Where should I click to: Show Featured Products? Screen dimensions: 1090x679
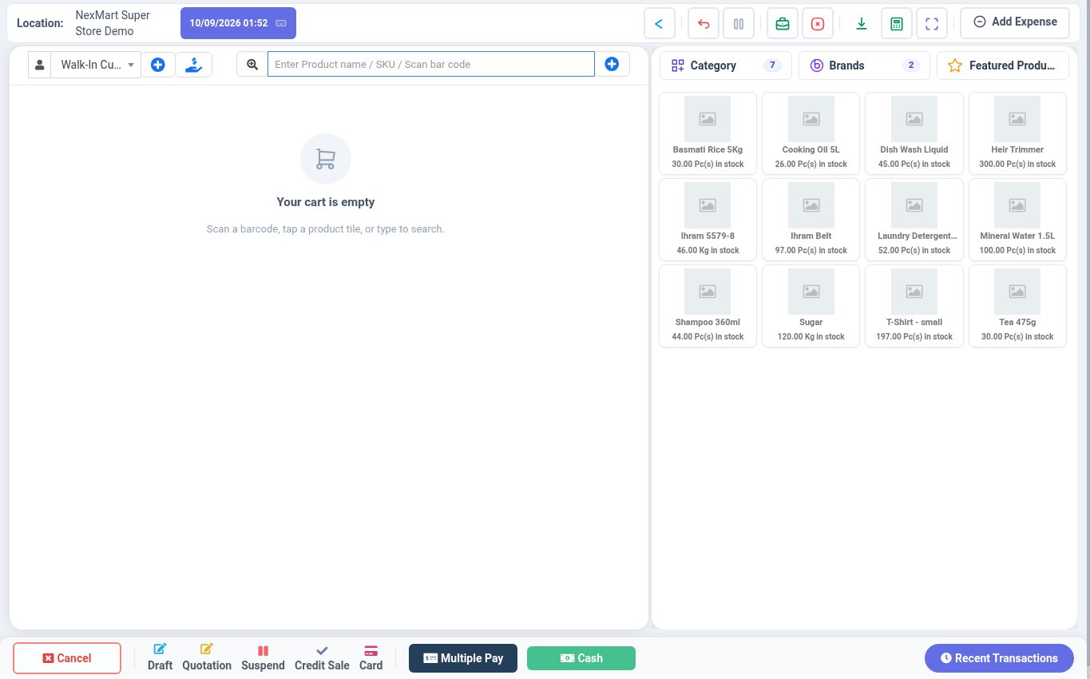(1003, 66)
